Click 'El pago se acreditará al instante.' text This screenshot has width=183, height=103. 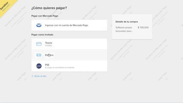[60, 68]
